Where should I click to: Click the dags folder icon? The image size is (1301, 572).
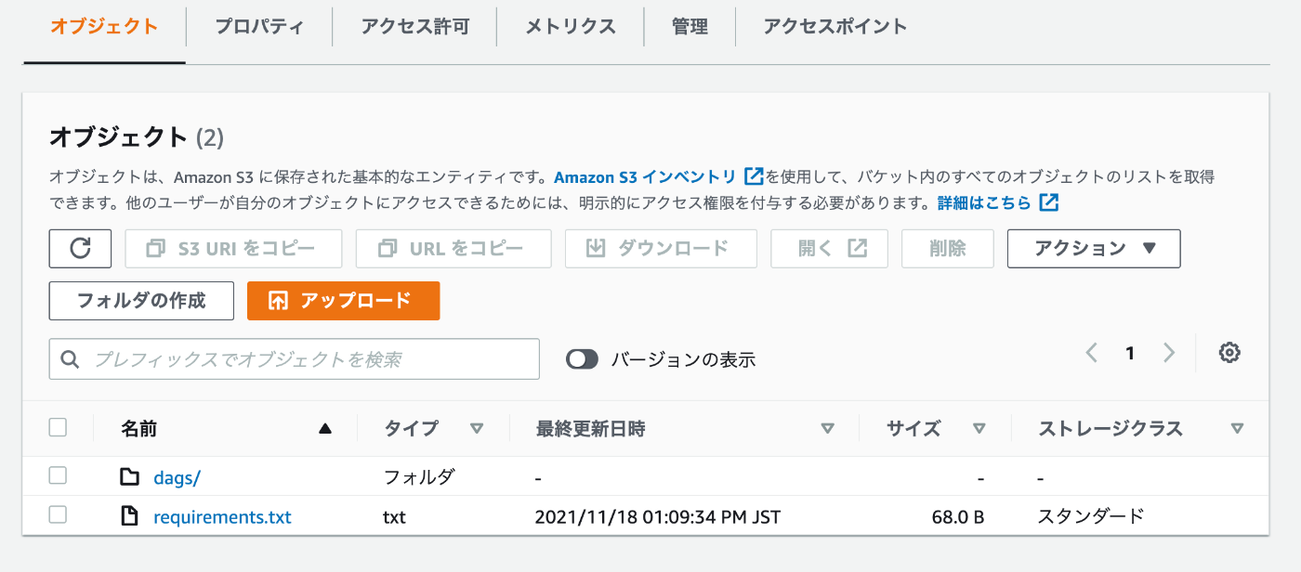(129, 477)
